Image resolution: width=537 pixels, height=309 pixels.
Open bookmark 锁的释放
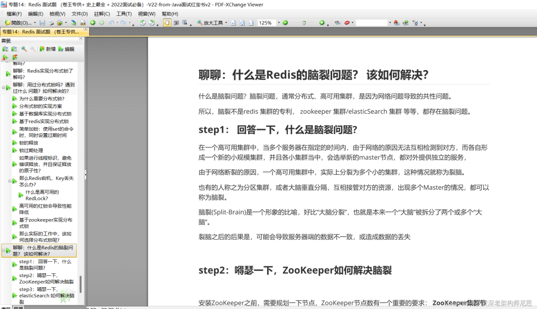(x=28, y=143)
